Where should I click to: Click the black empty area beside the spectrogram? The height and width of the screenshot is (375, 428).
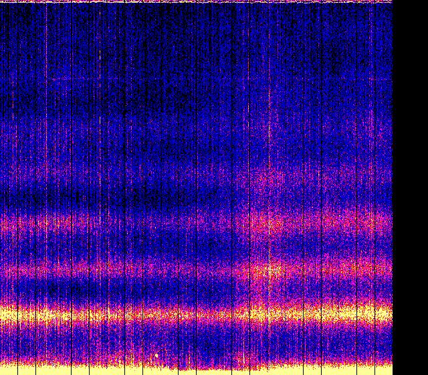(x=410, y=187)
